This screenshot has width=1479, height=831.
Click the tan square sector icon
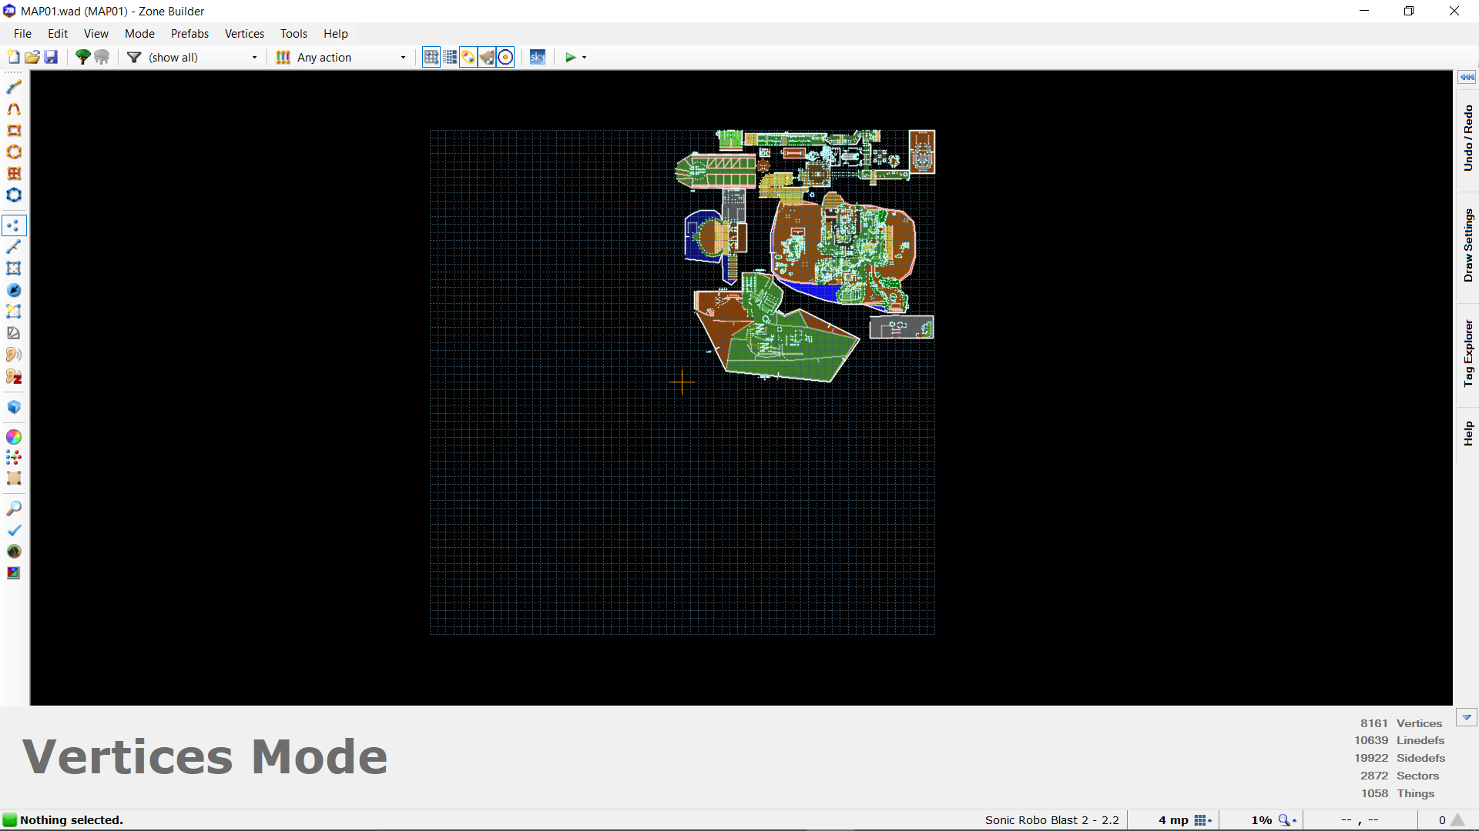pyautogui.click(x=14, y=478)
